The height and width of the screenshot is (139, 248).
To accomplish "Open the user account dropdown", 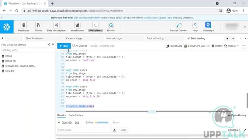I will tap(245, 27).
